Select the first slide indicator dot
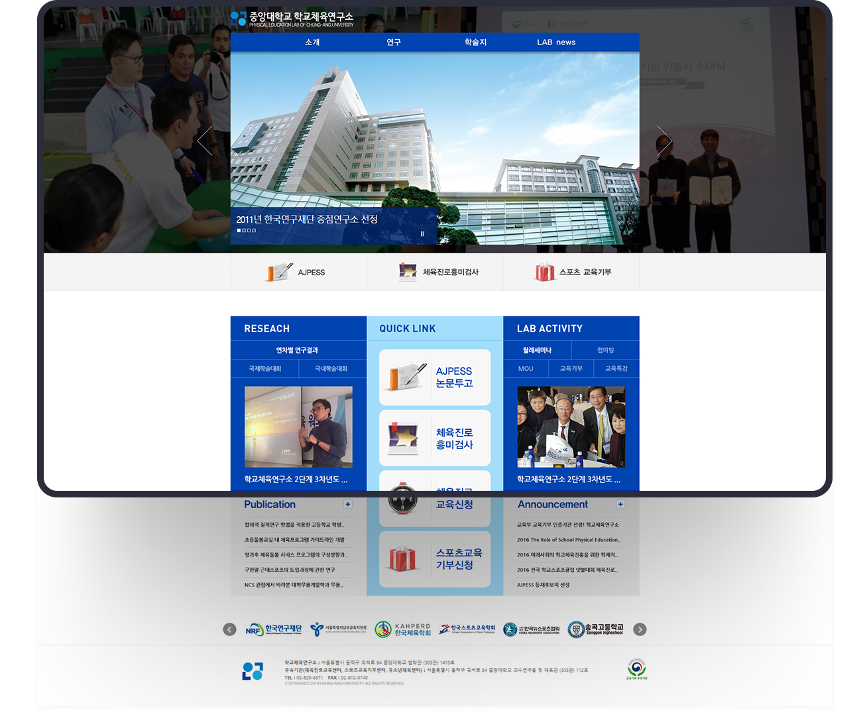 pos(239,231)
